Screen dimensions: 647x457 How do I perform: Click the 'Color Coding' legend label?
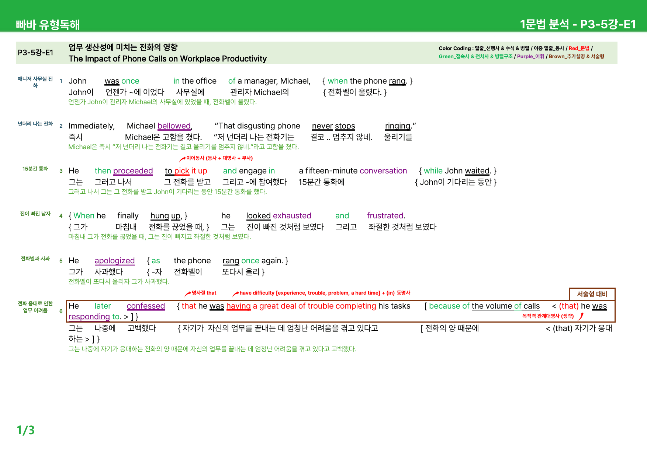coord(454,48)
